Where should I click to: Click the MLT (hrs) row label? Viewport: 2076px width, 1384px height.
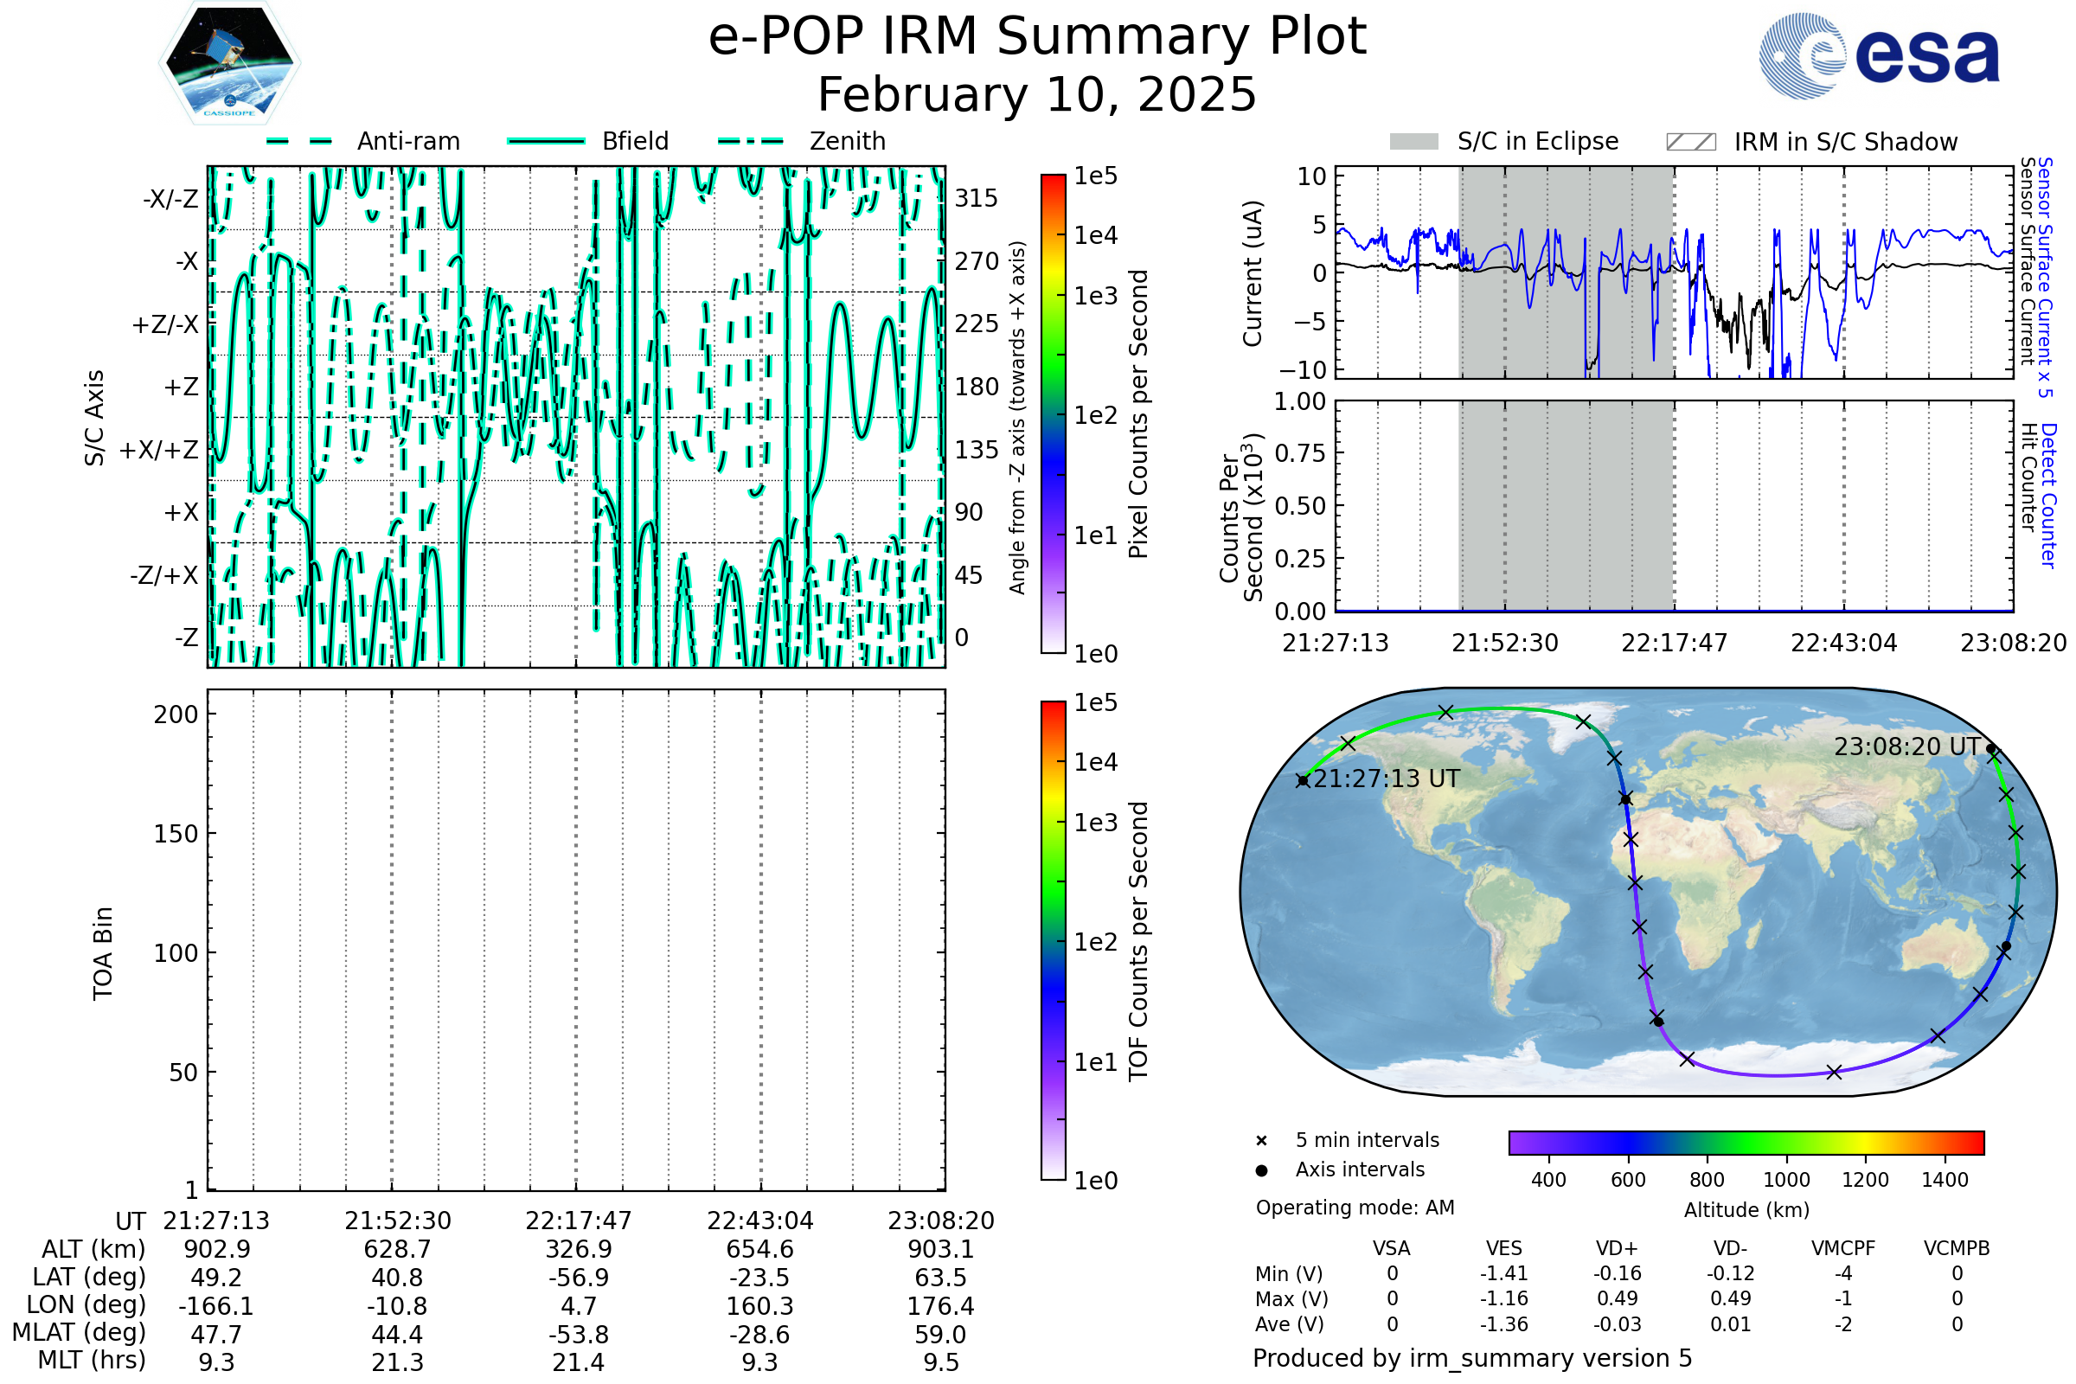pos(91,1360)
